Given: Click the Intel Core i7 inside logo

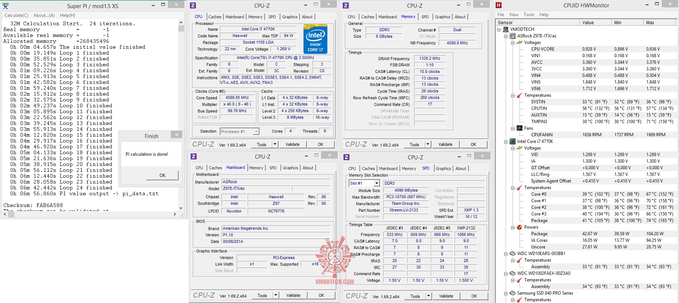Looking at the screenshot, I should coord(315,39).
